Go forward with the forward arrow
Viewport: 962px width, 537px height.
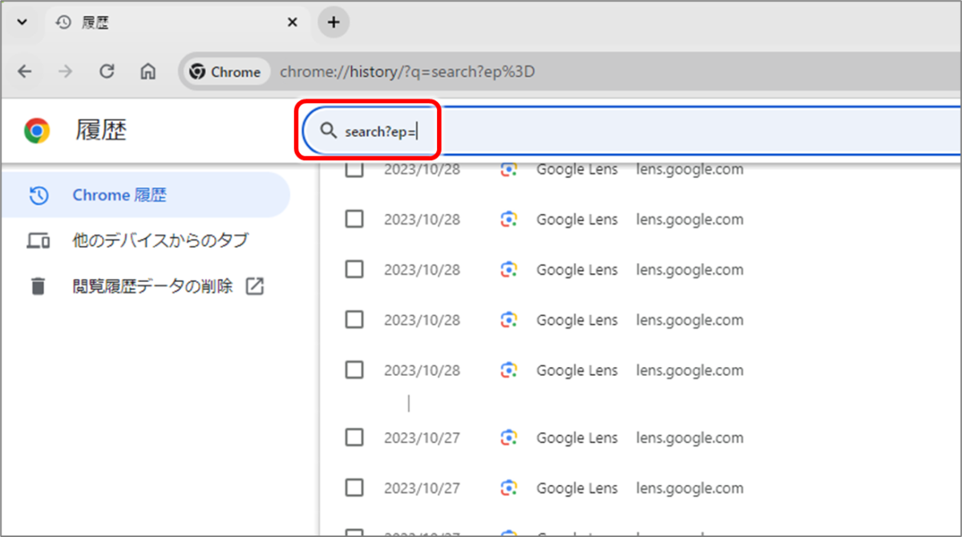[66, 72]
